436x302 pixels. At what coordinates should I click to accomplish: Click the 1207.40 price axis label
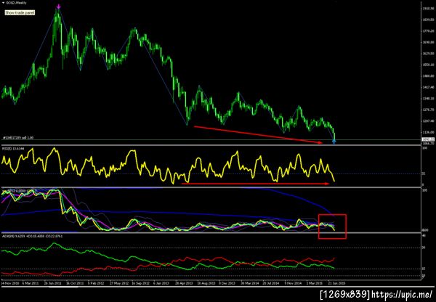[x=429, y=121]
